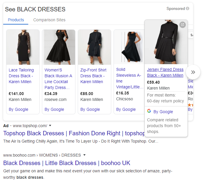Click By Google under the Chicsoso dress
Image resolution: width=205 pixels, height=184 pixels.
126,109
